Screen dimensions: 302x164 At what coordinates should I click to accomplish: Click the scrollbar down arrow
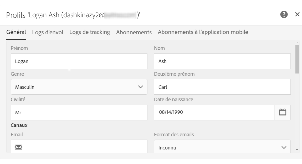(297, 150)
